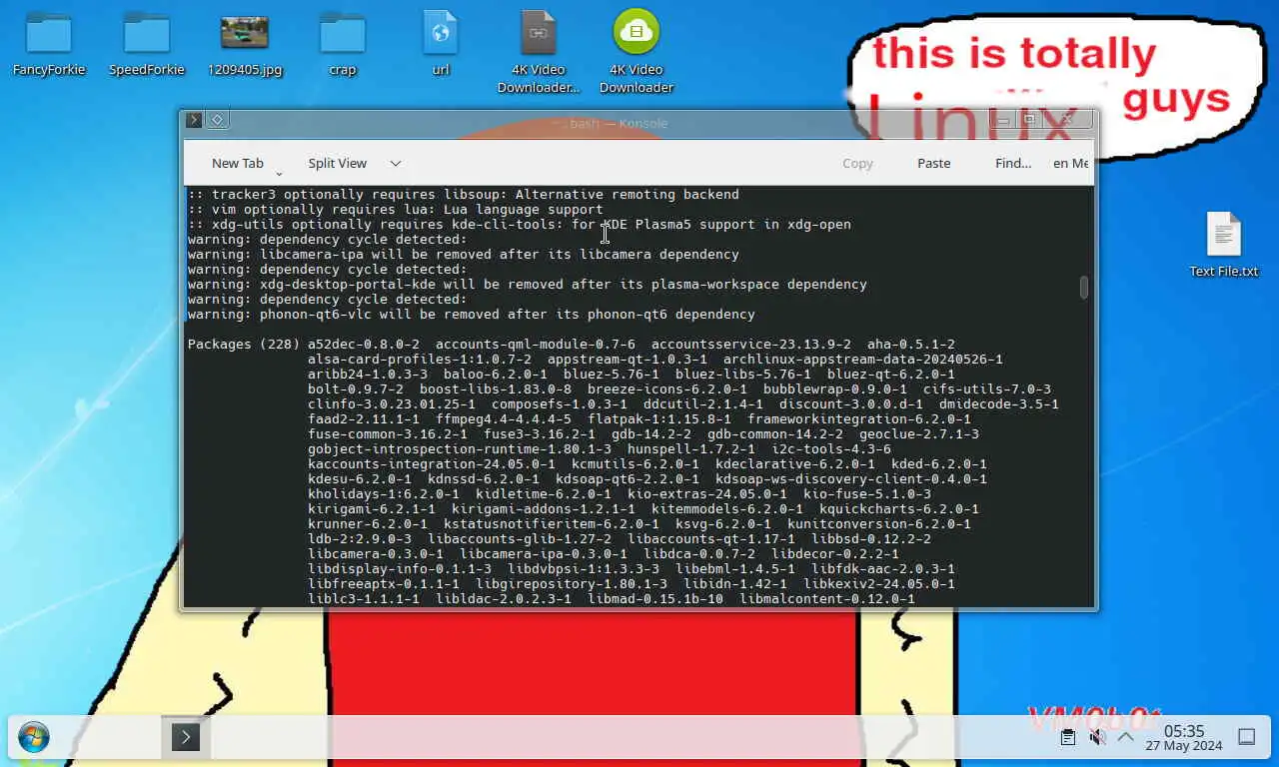The height and width of the screenshot is (767, 1279).
Task: Open the clock showing 05:35
Action: [1184, 738]
